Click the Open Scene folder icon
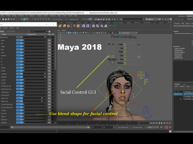 tap(6, 19)
